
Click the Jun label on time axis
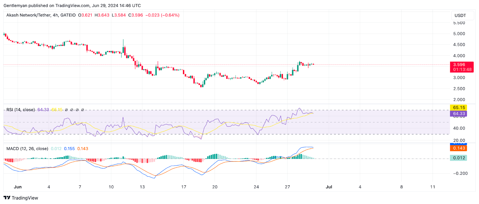click(18, 187)
